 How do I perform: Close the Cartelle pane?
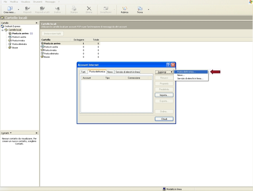36,23
